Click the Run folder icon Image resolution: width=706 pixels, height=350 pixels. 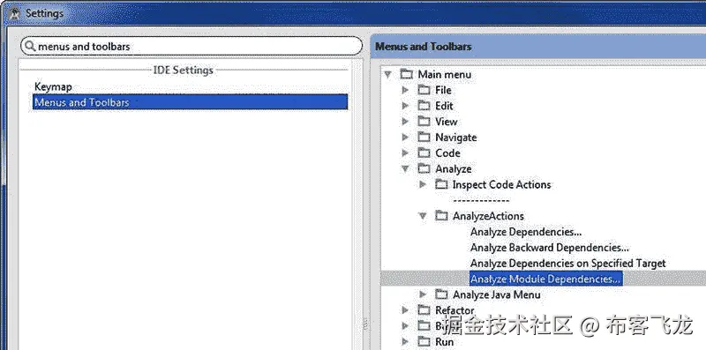coord(424,341)
